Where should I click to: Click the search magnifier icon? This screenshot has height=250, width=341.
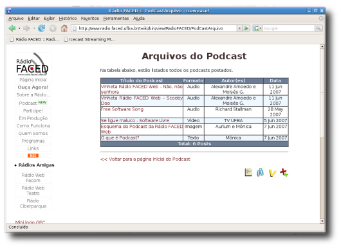318,28
